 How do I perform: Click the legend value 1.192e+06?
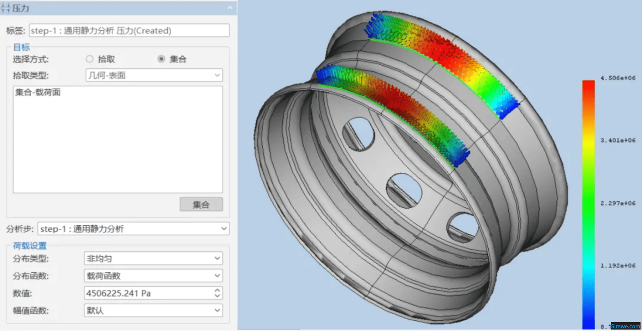(x=617, y=266)
